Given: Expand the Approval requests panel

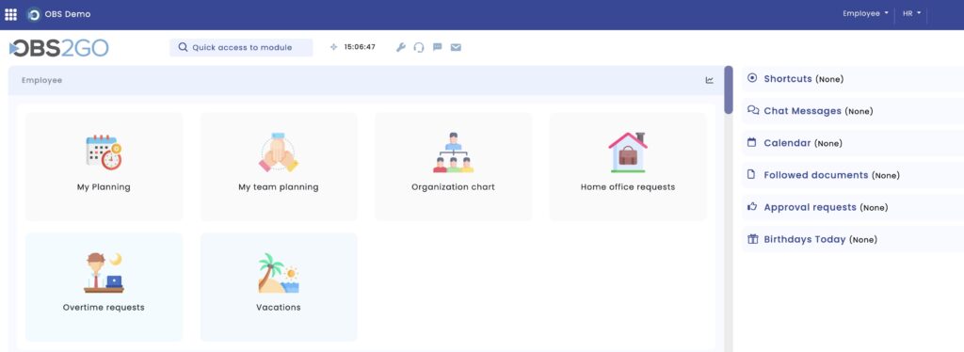Looking at the screenshot, I should click(853, 207).
